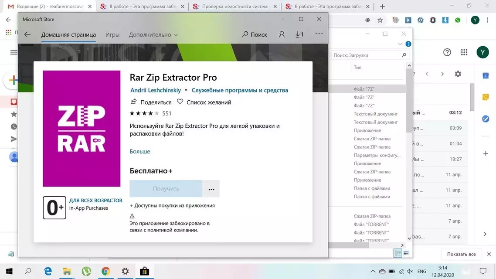
Task: Open Windows Settings from the taskbar
Action: click(125, 271)
